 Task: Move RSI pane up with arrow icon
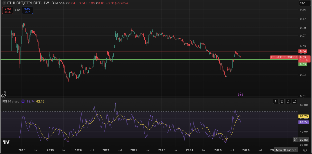[275, 102]
